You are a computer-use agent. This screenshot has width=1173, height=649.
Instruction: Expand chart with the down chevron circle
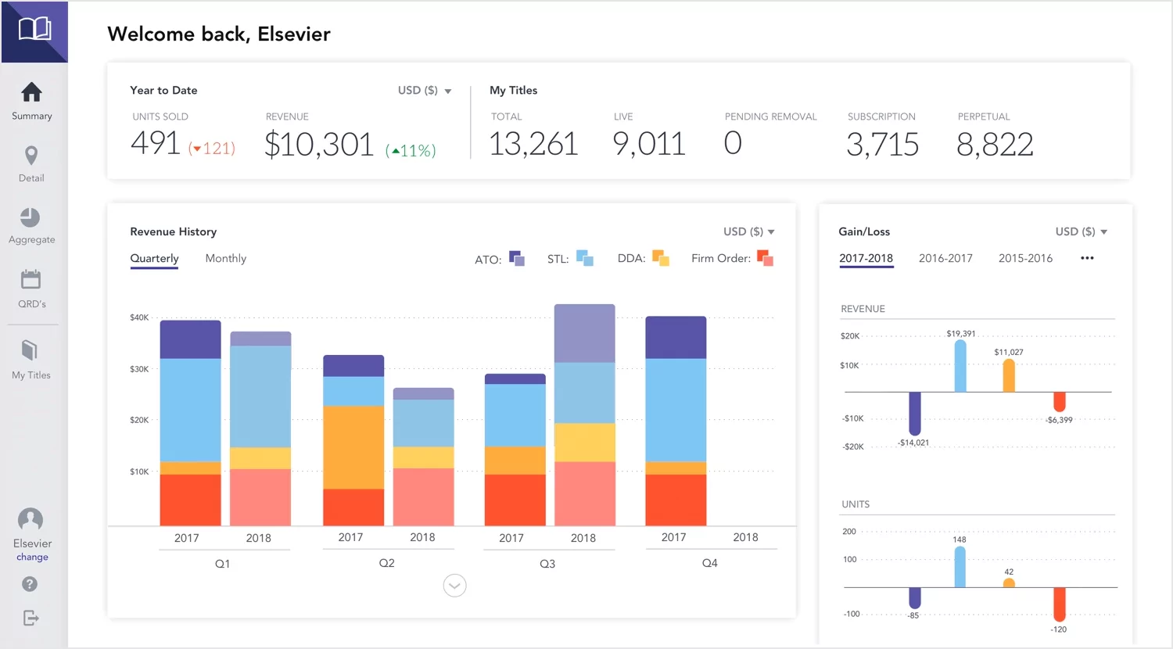point(454,586)
